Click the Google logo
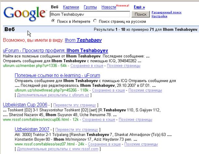 point(24,13)
